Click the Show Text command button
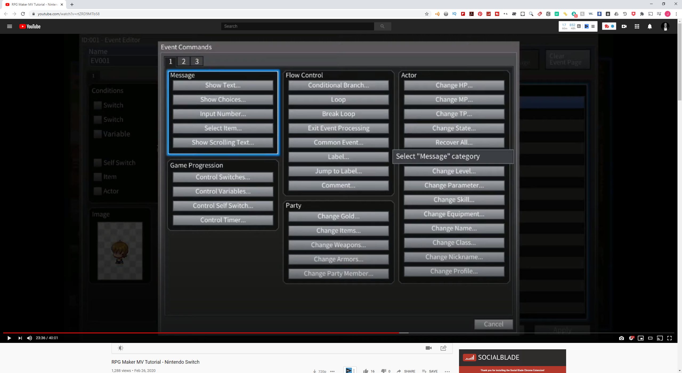The height and width of the screenshot is (373, 682). click(x=223, y=86)
